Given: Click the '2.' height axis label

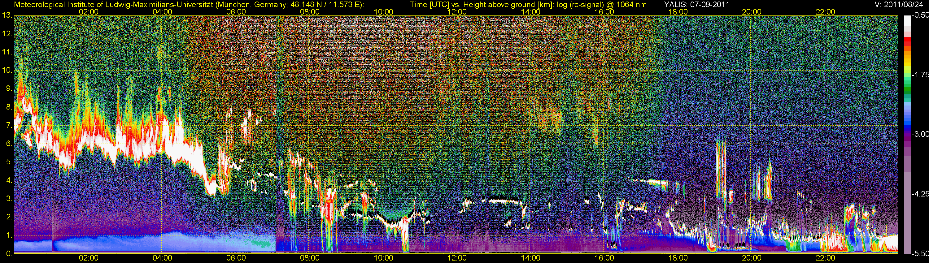Looking at the screenshot, I should pyautogui.click(x=9, y=217).
